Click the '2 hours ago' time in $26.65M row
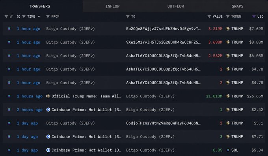Image resolution: width=268 pixels, height=156 pixels. [30, 96]
